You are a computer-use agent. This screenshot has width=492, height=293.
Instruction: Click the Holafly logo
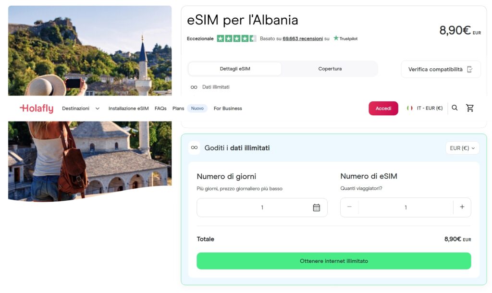36,108
